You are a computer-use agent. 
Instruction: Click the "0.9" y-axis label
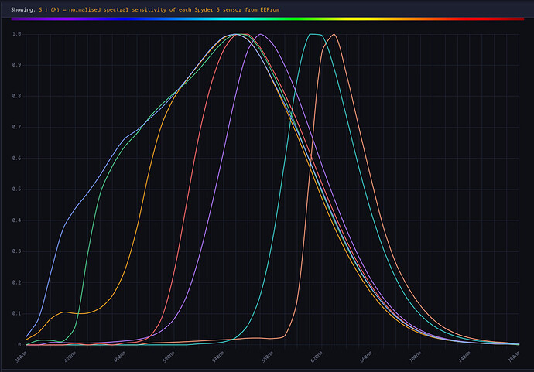17,65
